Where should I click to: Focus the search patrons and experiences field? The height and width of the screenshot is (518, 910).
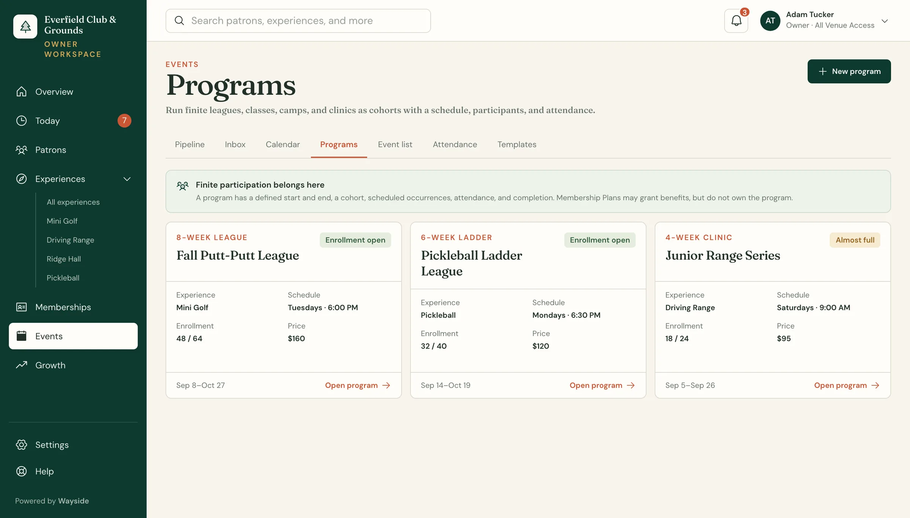click(298, 21)
